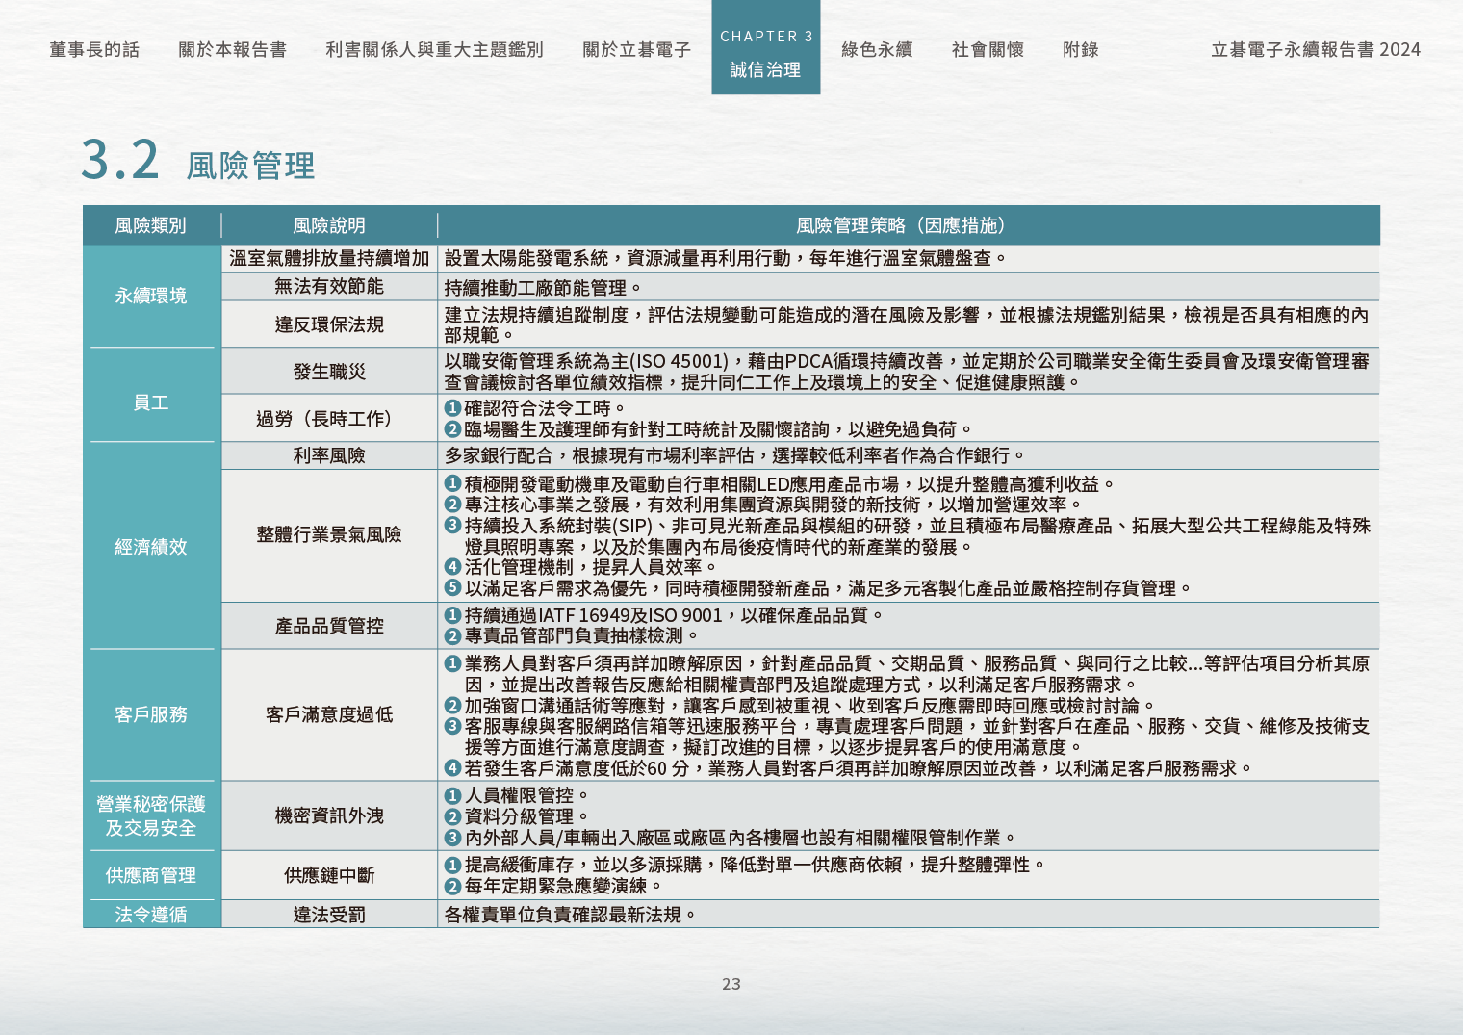Click the 利率風險 cell
Viewport: 1463px width, 1035px height.
[329, 455]
